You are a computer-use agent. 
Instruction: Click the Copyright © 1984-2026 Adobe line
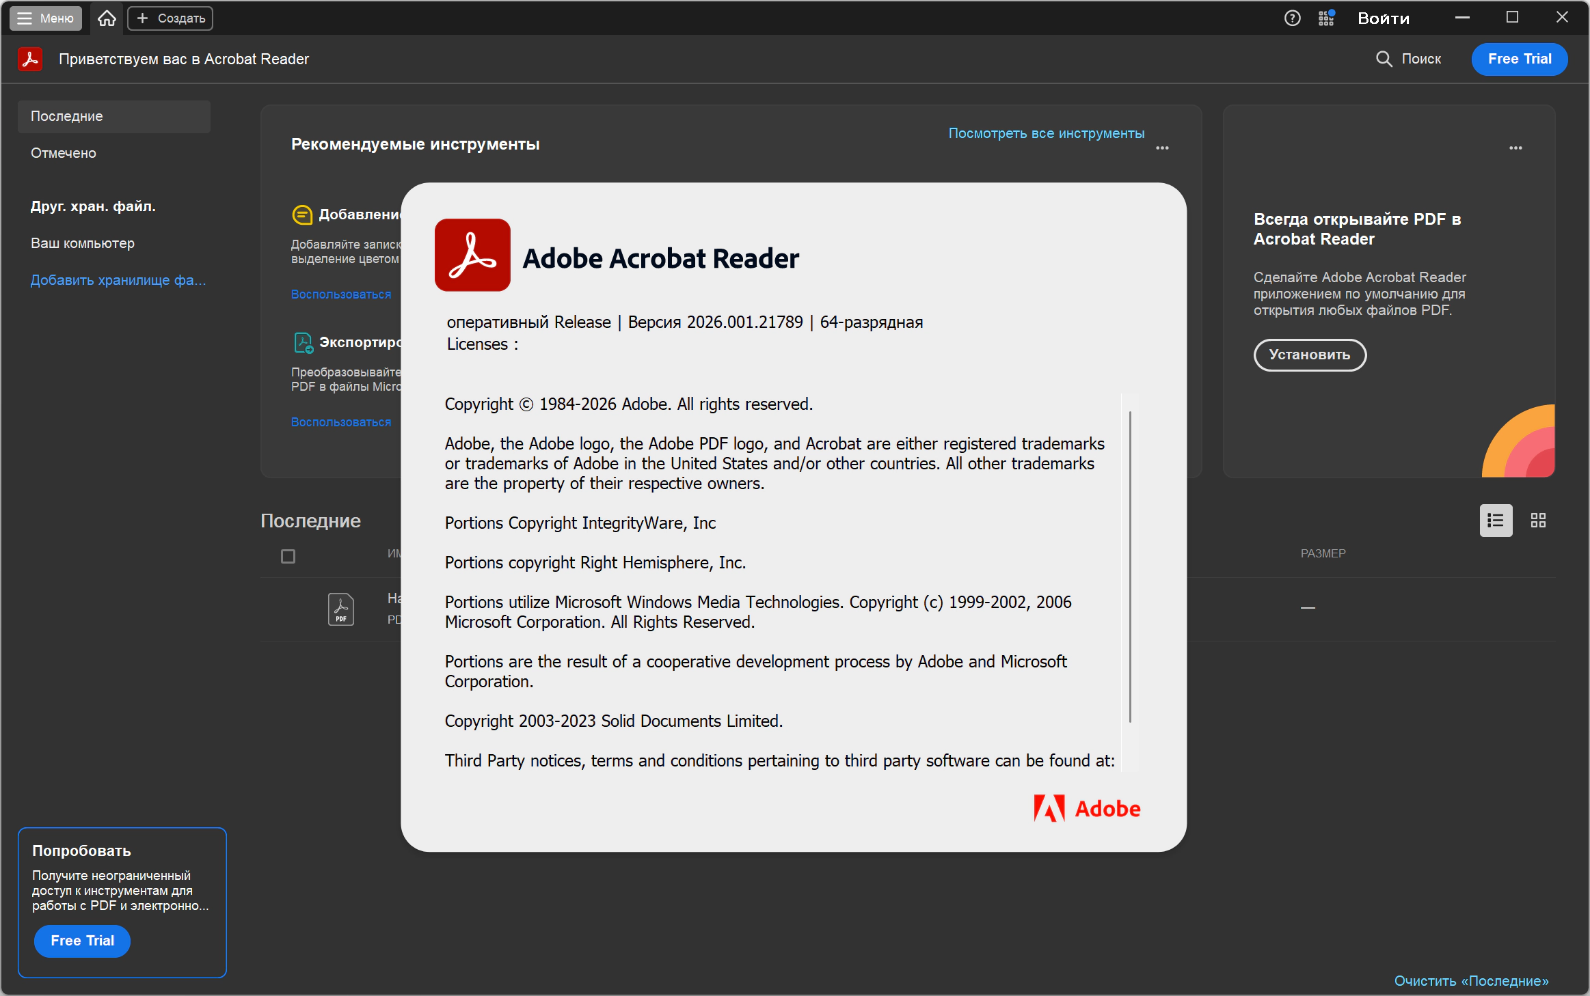pyautogui.click(x=629, y=404)
